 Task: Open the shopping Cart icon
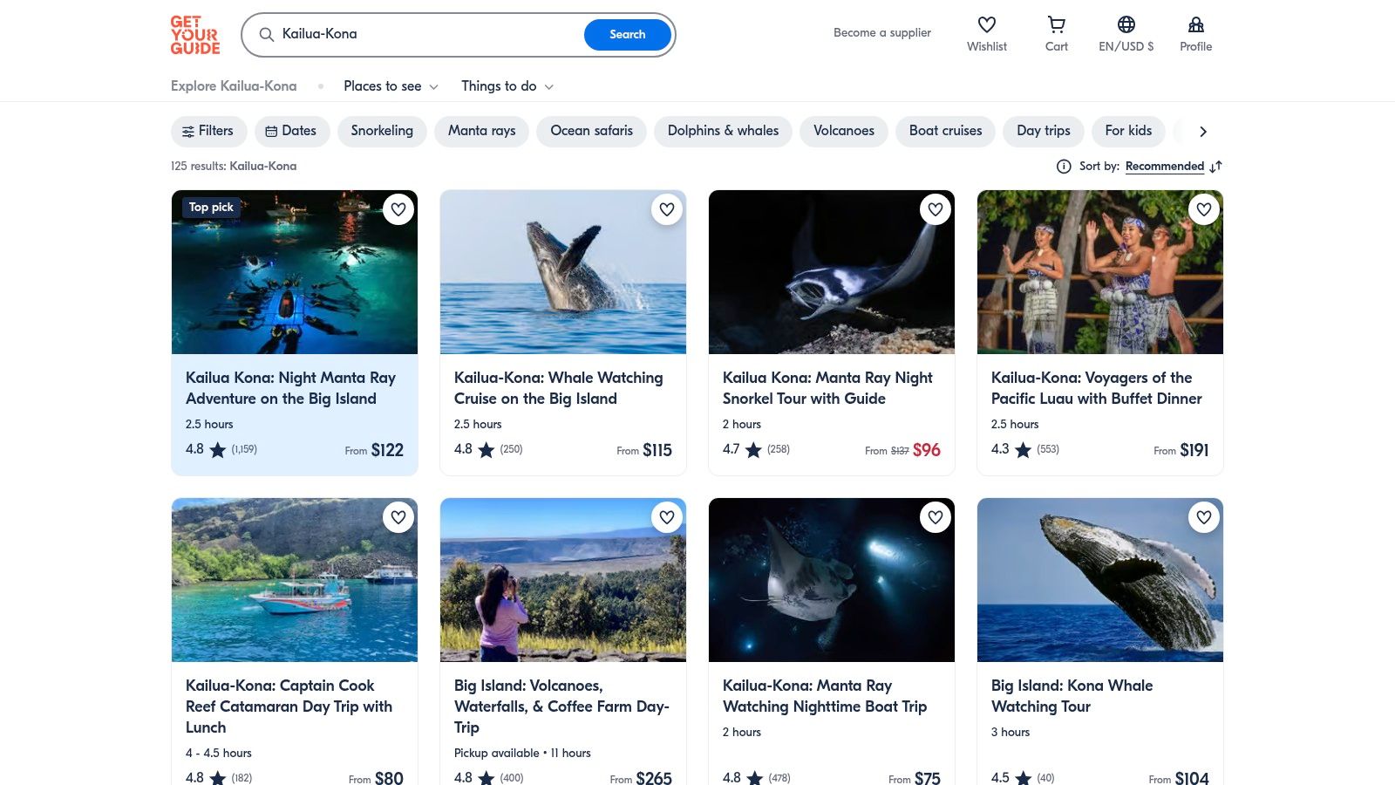[x=1056, y=25]
